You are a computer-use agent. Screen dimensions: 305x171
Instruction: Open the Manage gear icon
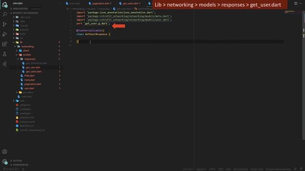click(x=5, y=161)
